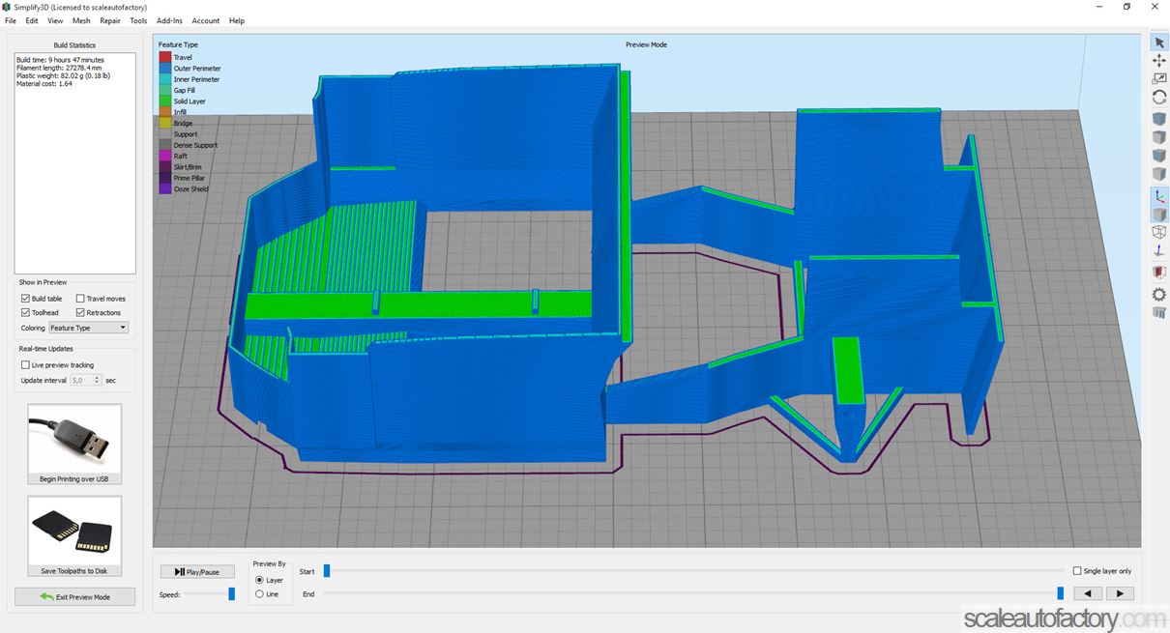Viewport: 1170px width, 633px height.
Task: Open the Mesh menu
Action: click(x=81, y=20)
